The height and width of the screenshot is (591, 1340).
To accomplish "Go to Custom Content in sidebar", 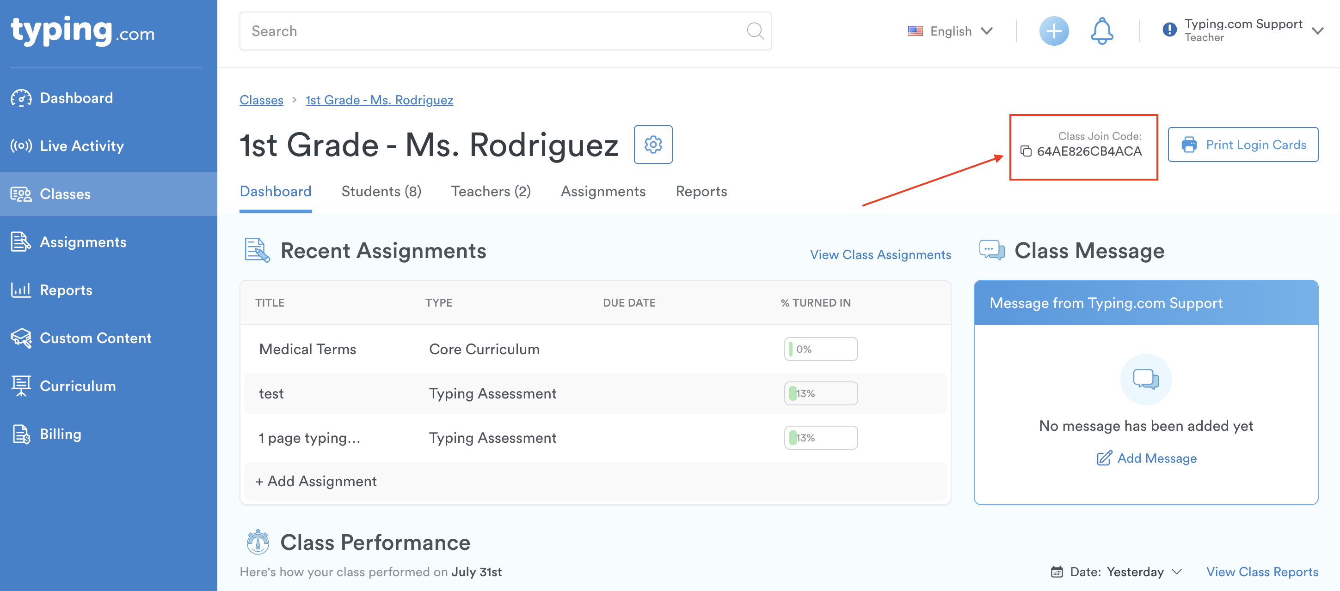I will point(95,338).
